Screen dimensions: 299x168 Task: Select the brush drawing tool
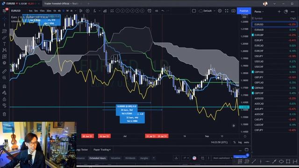pyautogui.click(x=4, y=37)
